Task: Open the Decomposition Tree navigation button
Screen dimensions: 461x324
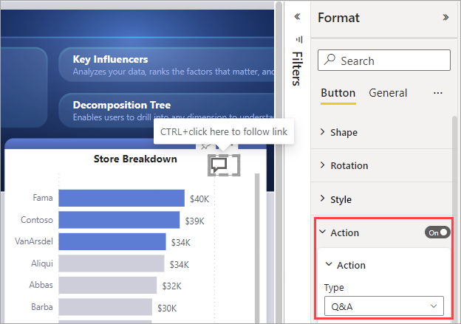Action: click(x=166, y=111)
